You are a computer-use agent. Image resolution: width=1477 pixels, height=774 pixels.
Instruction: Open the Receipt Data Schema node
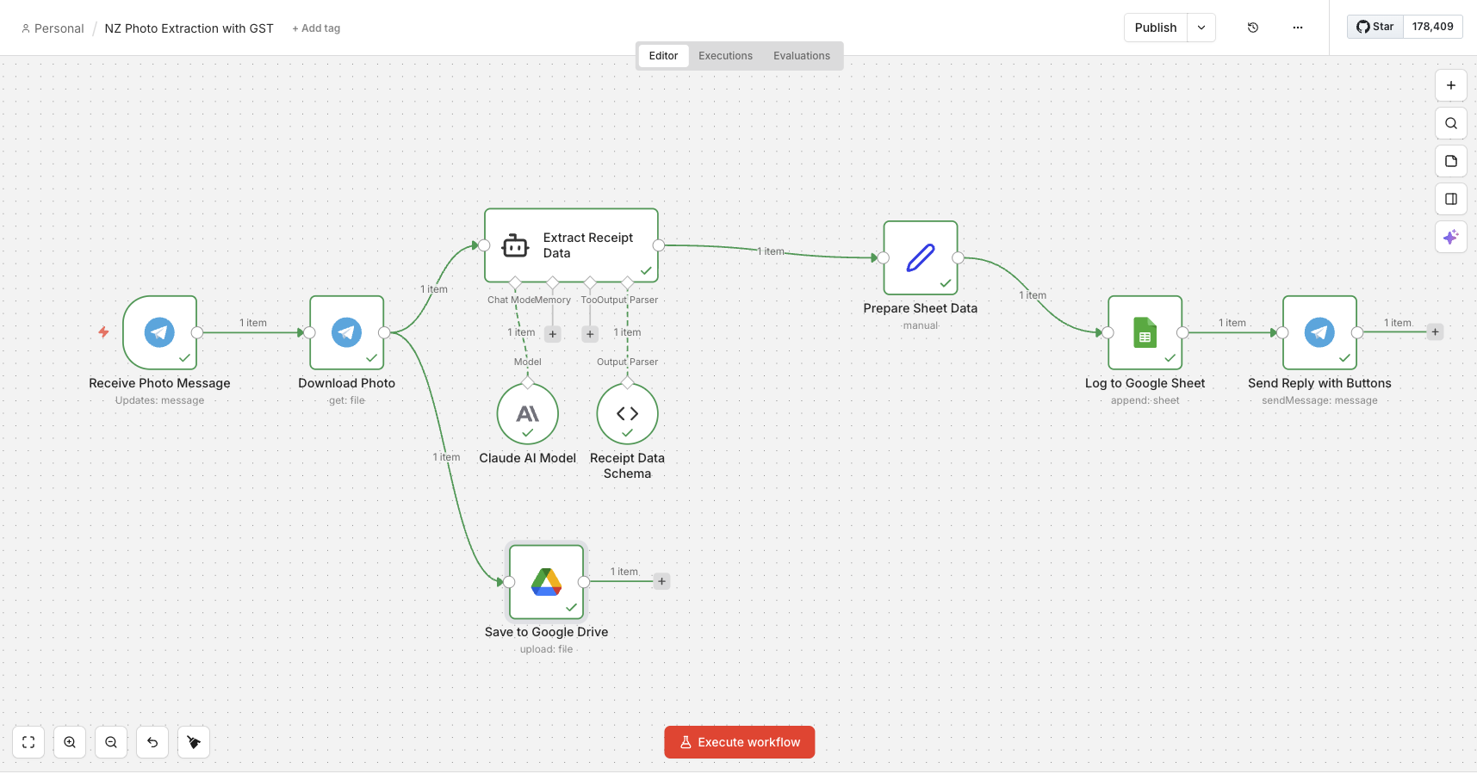coord(627,414)
